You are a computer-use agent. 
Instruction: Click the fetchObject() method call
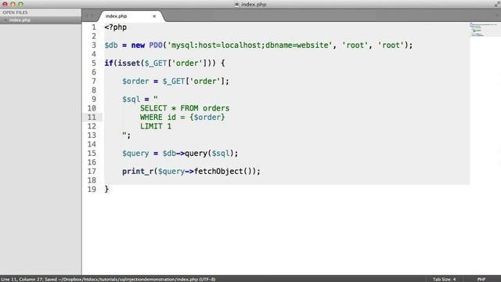pyautogui.click(x=223, y=172)
